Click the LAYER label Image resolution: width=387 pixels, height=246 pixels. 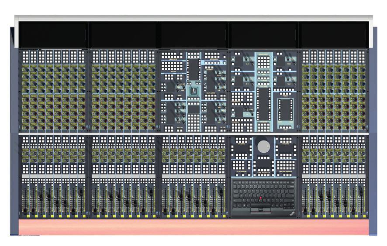[286, 130]
